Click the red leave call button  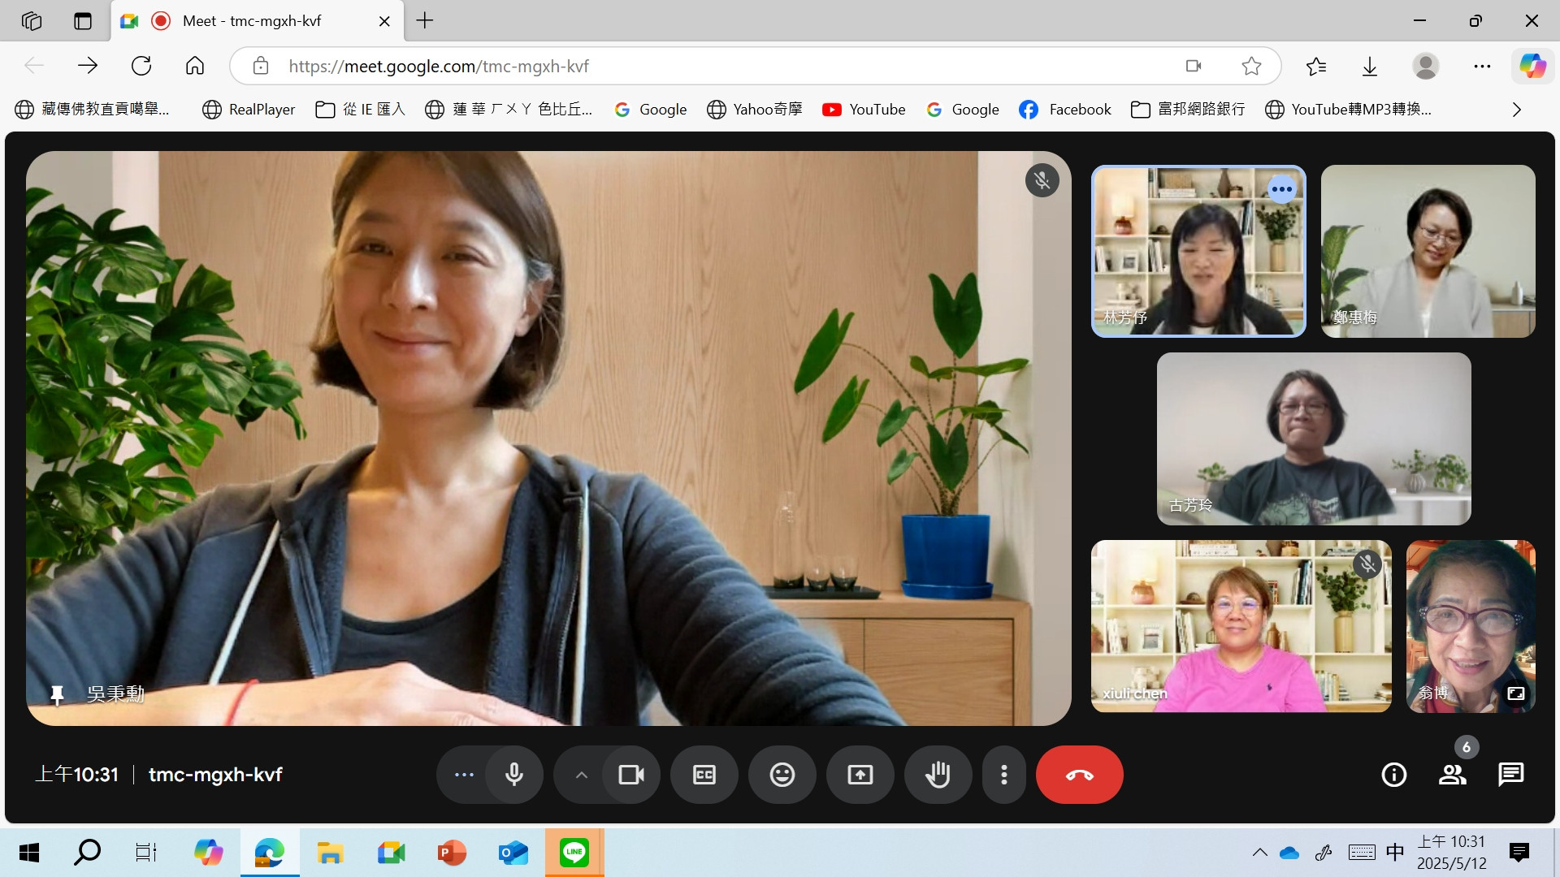click(1079, 775)
